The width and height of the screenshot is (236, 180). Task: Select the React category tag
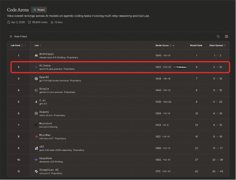39,10
